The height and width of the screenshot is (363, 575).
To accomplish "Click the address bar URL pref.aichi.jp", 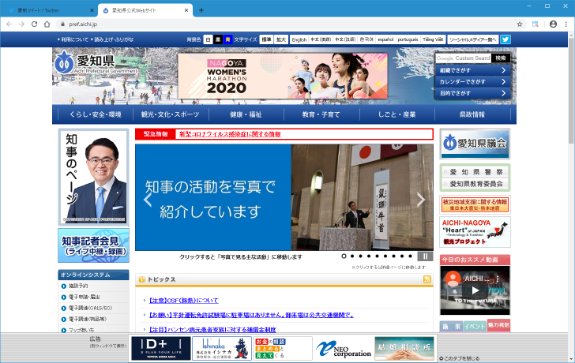I will [x=83, y=24].
